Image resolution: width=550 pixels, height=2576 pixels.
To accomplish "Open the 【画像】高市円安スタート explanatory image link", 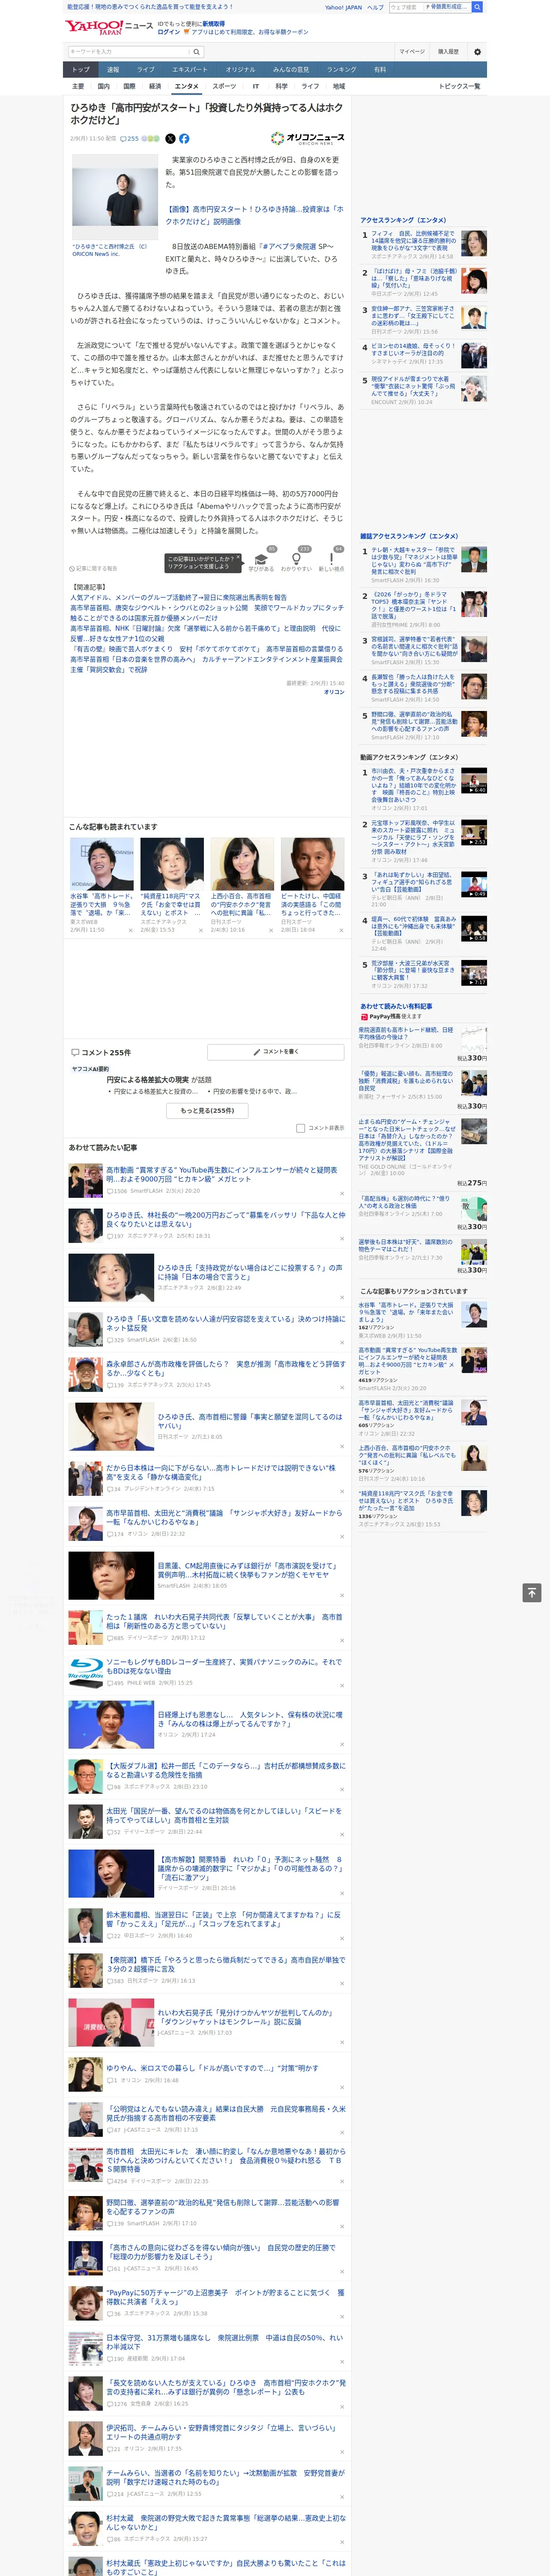I will [x=254, y=215].
